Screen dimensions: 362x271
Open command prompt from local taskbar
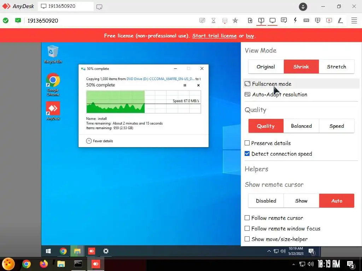[78, 264]
